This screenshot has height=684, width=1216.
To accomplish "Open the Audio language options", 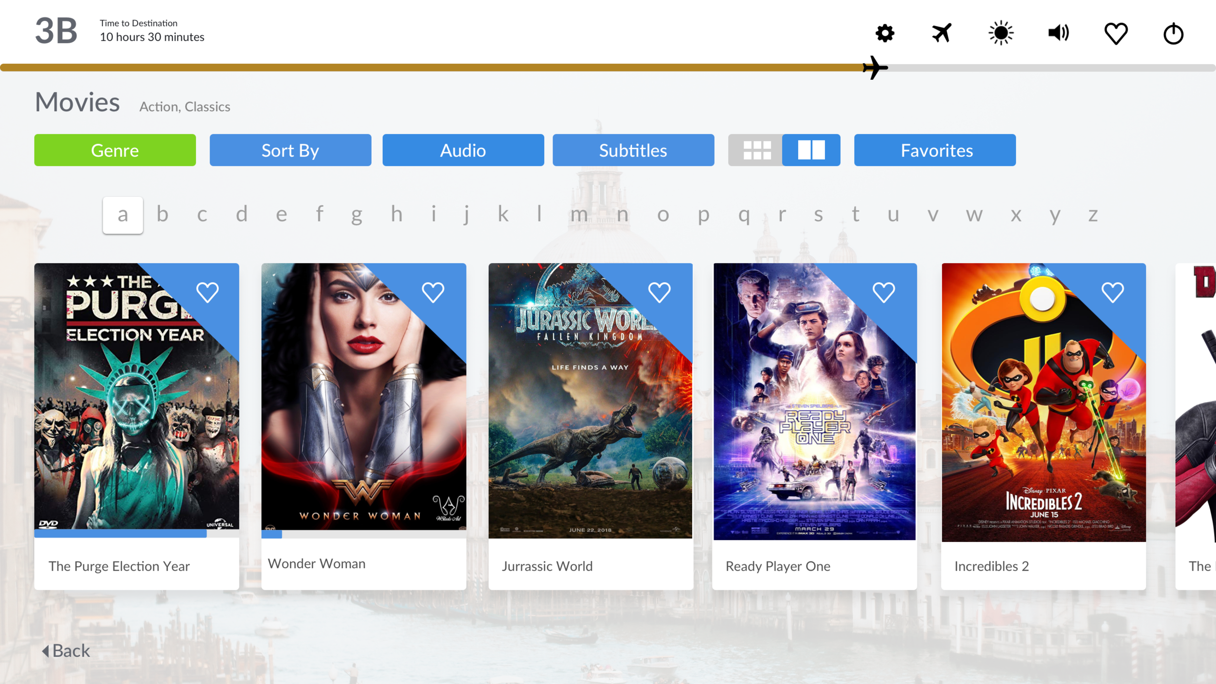I will (463, 150).
